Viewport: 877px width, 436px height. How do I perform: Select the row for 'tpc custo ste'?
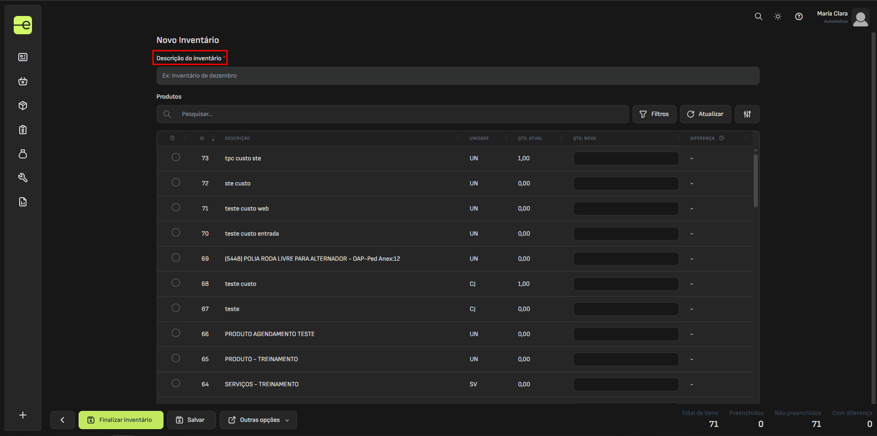pyautogui.click(x=176, y=158)
